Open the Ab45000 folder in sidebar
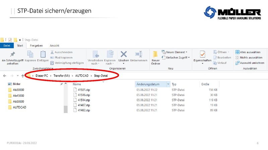 18,96
